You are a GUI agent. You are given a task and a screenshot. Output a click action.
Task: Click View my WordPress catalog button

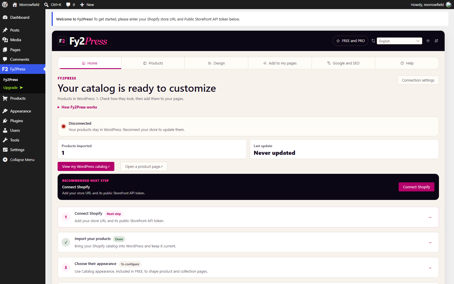[86, 166]
